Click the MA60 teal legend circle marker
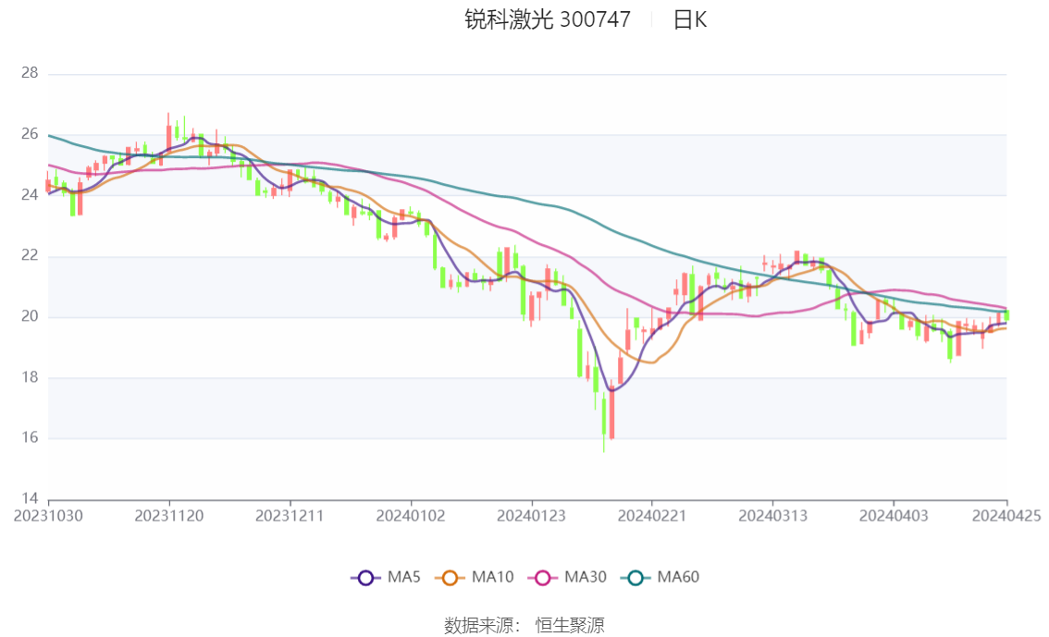The height and width of the screenshot is (637, 1049). point(636,578)
